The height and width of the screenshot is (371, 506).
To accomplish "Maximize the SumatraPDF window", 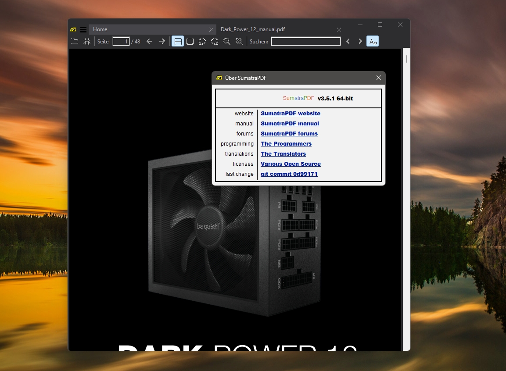I will [x=380, y=25].
